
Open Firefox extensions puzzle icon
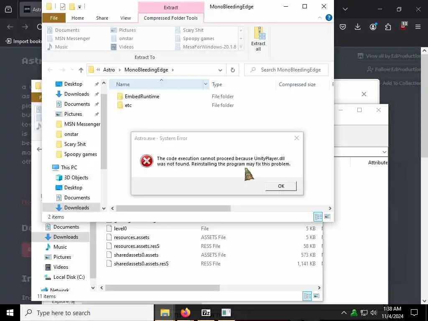click(388, 27)
